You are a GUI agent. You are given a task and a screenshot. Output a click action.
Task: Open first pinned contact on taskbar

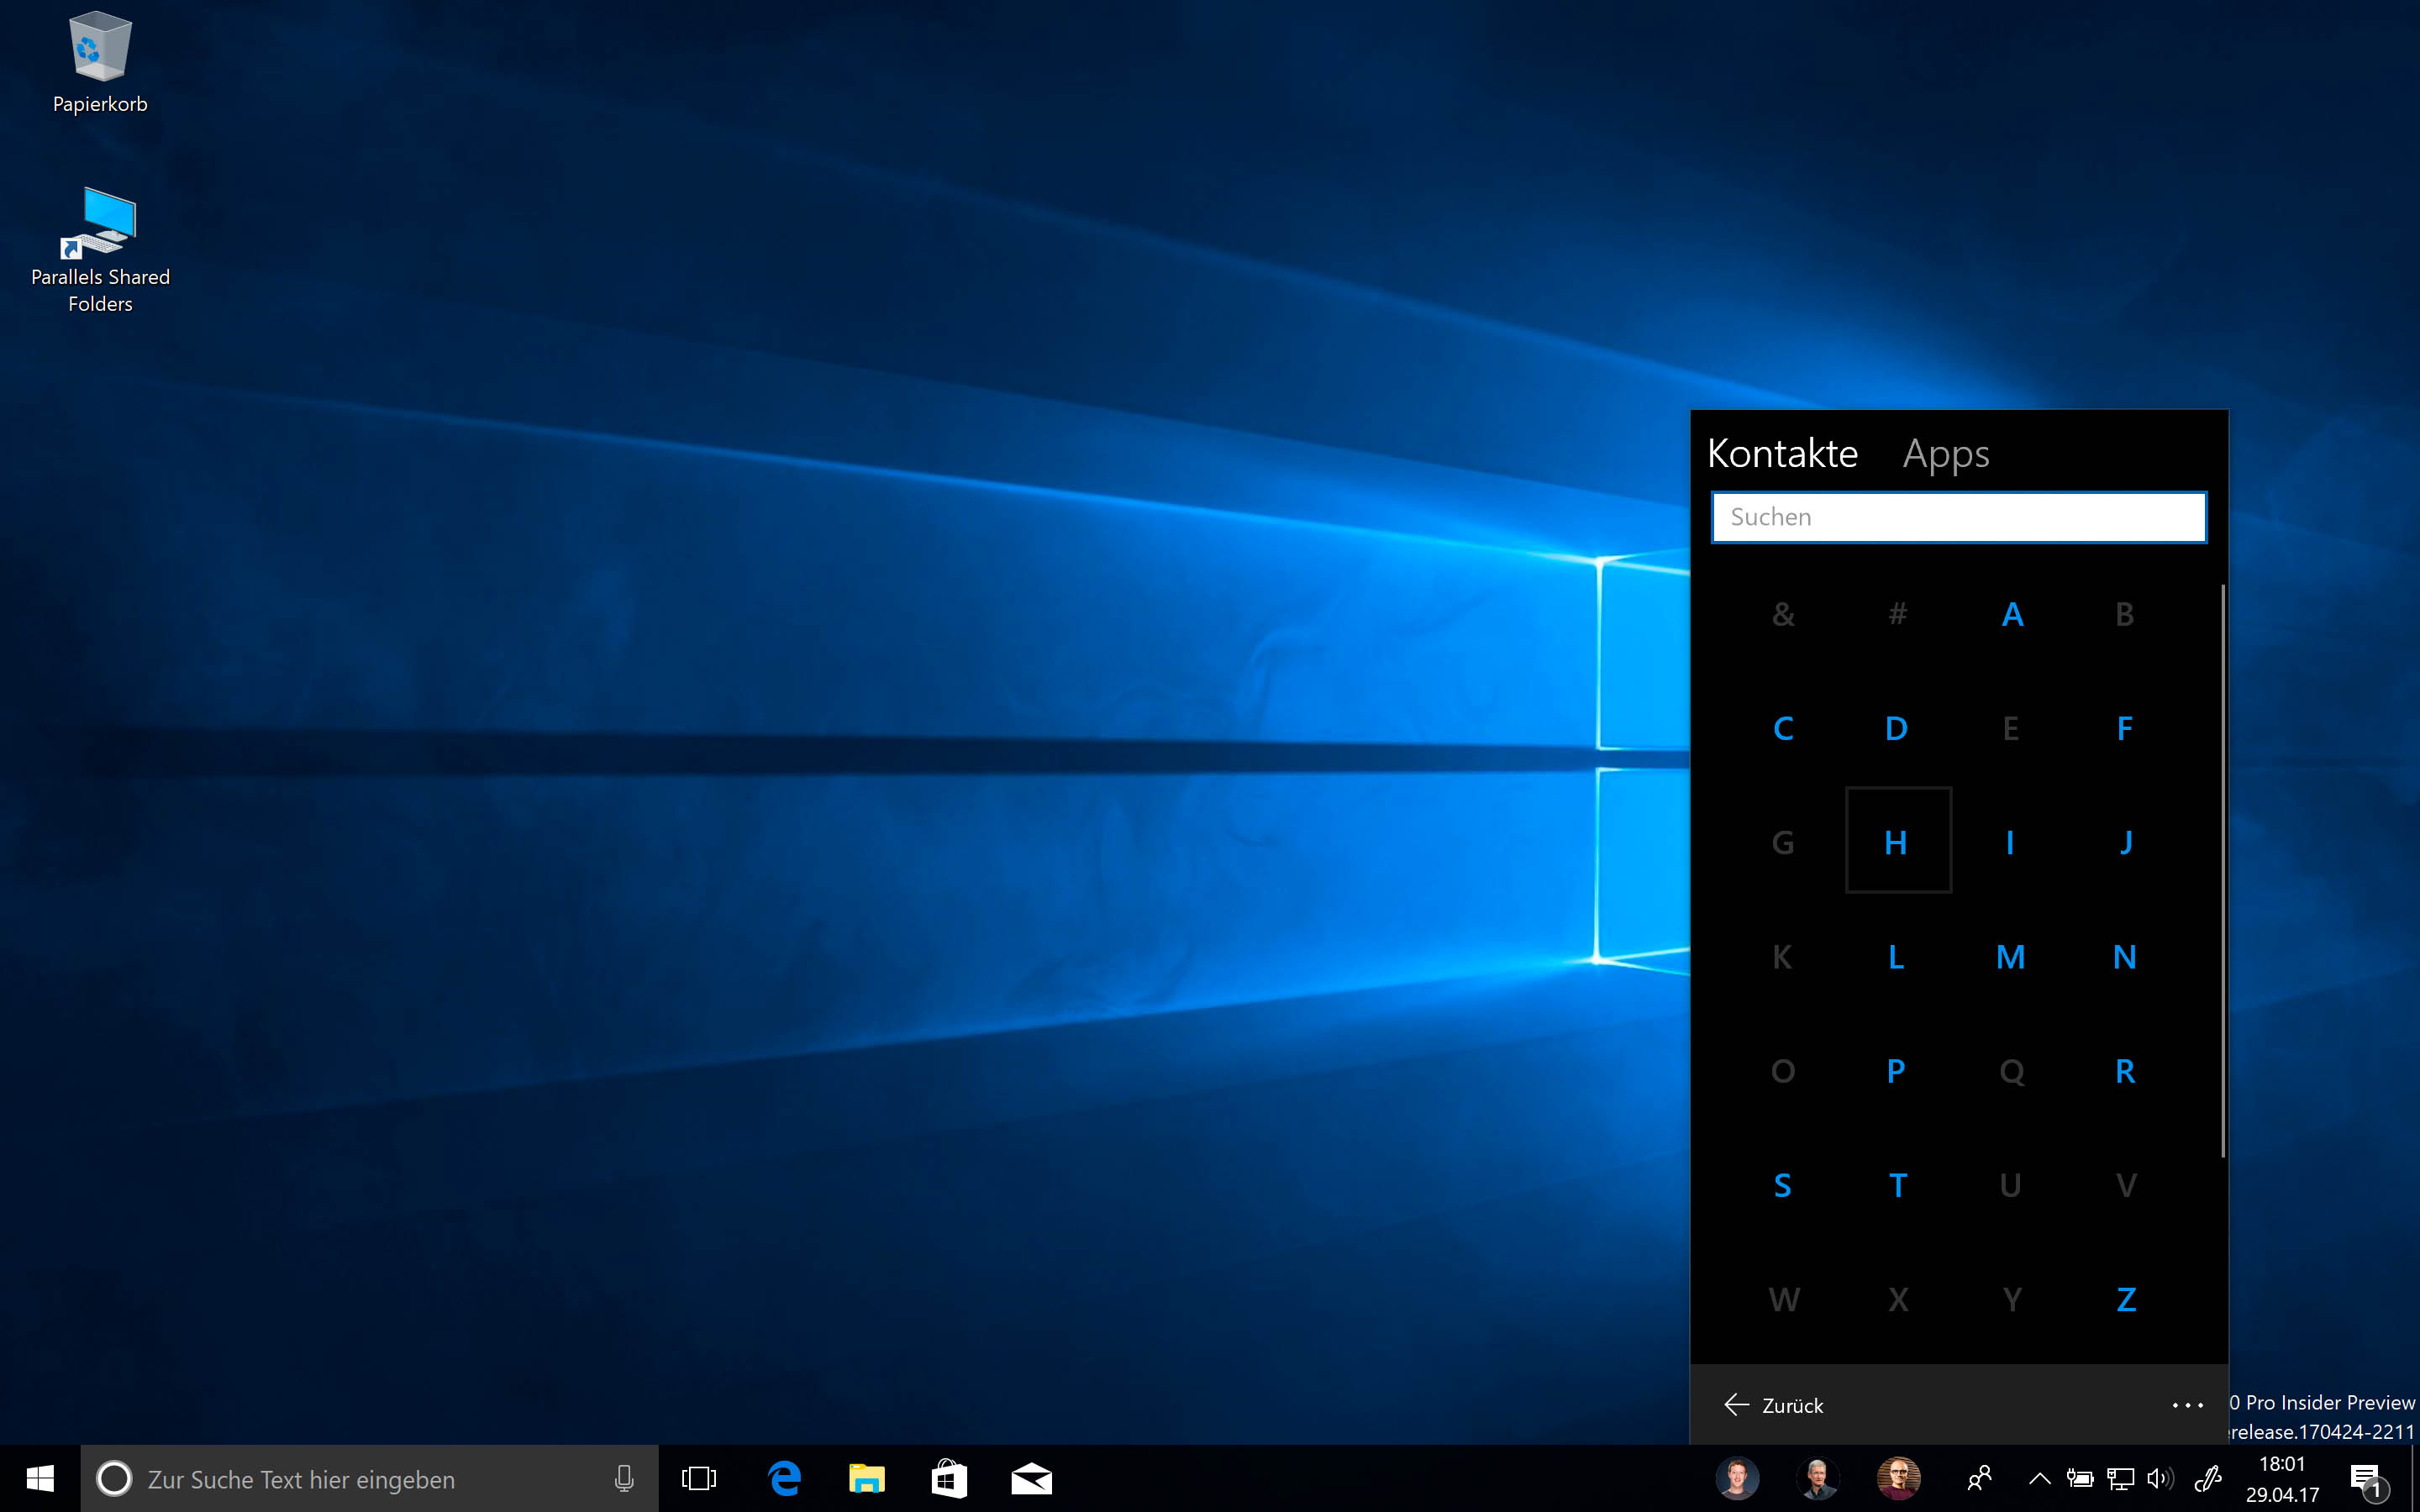[1737, 1479]
